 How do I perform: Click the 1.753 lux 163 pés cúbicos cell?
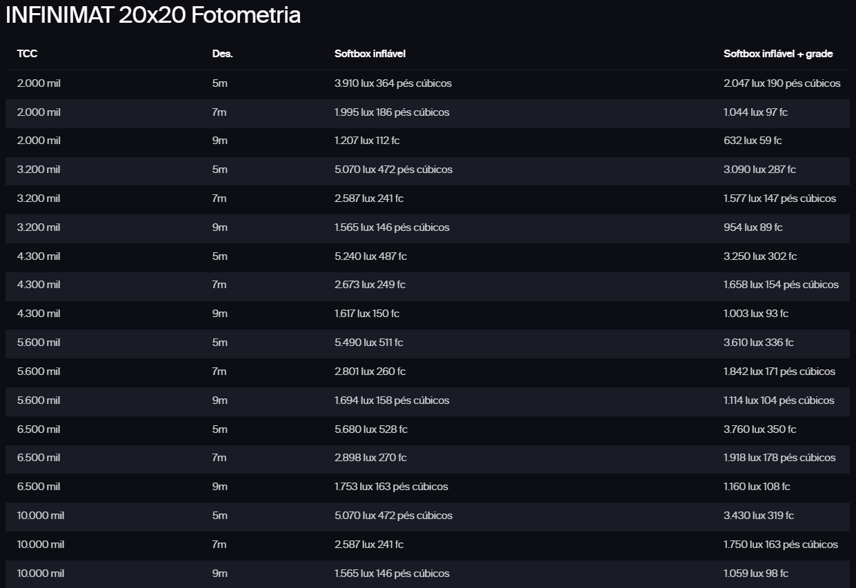coord(391,487)
